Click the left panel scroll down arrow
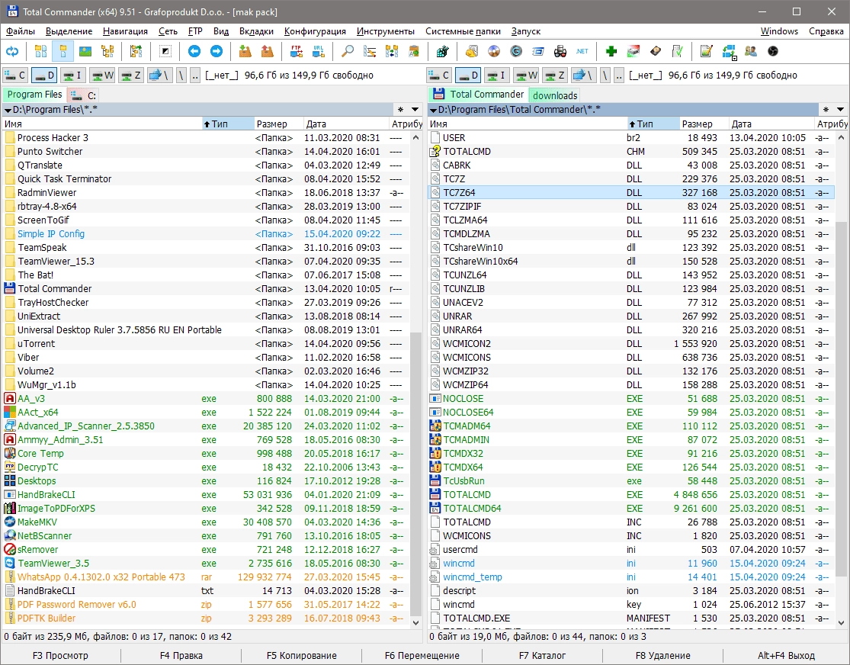The image size is (850, 665). (x=415, y=623)
